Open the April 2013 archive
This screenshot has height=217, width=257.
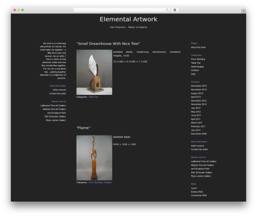tap(196, 97)
